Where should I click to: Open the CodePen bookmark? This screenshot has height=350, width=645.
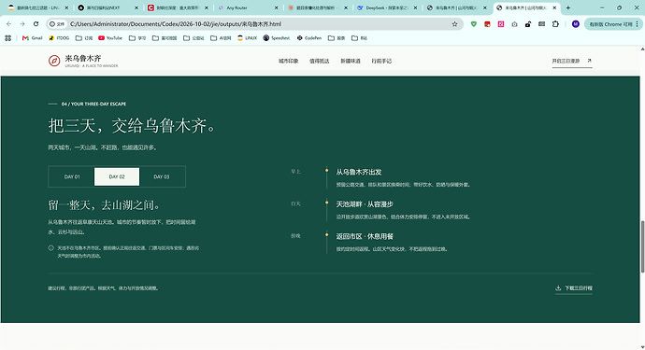308,37
